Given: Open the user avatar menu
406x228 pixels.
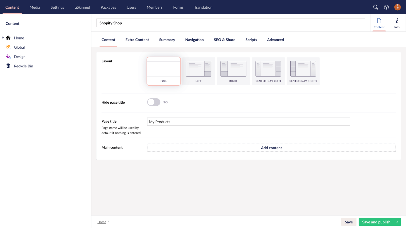Looking at the screenshot, I should 397,7.
